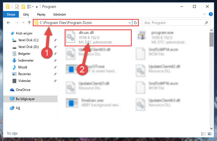Click the search magnifier icon

206,23
